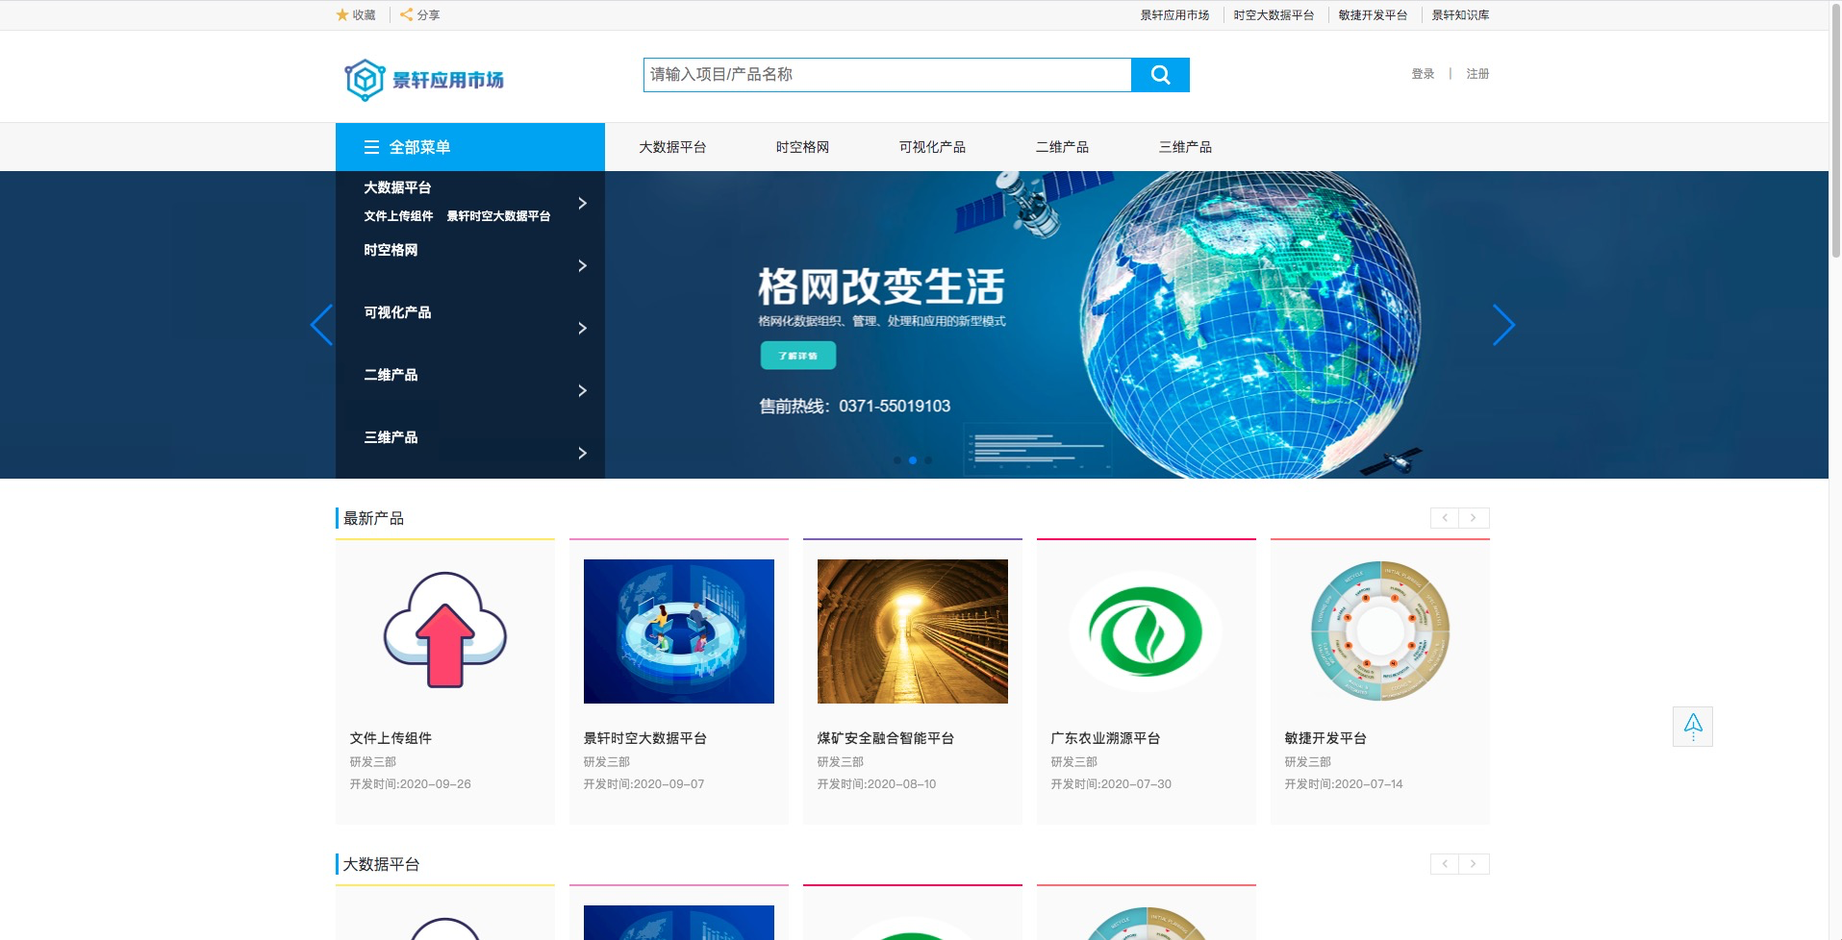Click the star favorite icon (收藏)
This screenshot has height=940, width=1842.
(341, 14)
